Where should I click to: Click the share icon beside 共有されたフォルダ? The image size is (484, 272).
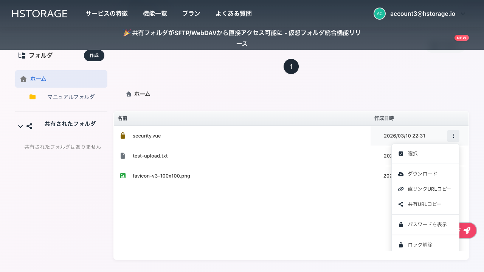(29, 127)
